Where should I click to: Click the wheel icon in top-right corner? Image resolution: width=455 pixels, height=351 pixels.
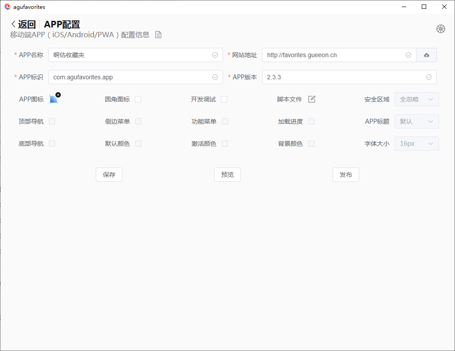(x=440, y=29)
